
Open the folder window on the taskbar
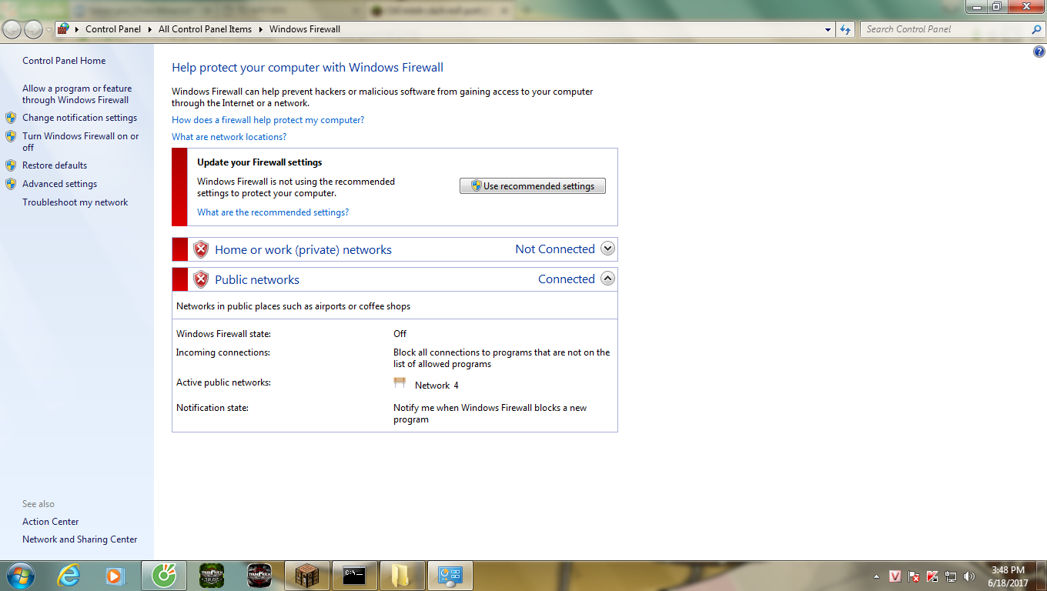point(403,576)
